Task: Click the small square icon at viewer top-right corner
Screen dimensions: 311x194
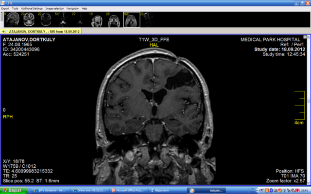Action: tap(305, 37)
